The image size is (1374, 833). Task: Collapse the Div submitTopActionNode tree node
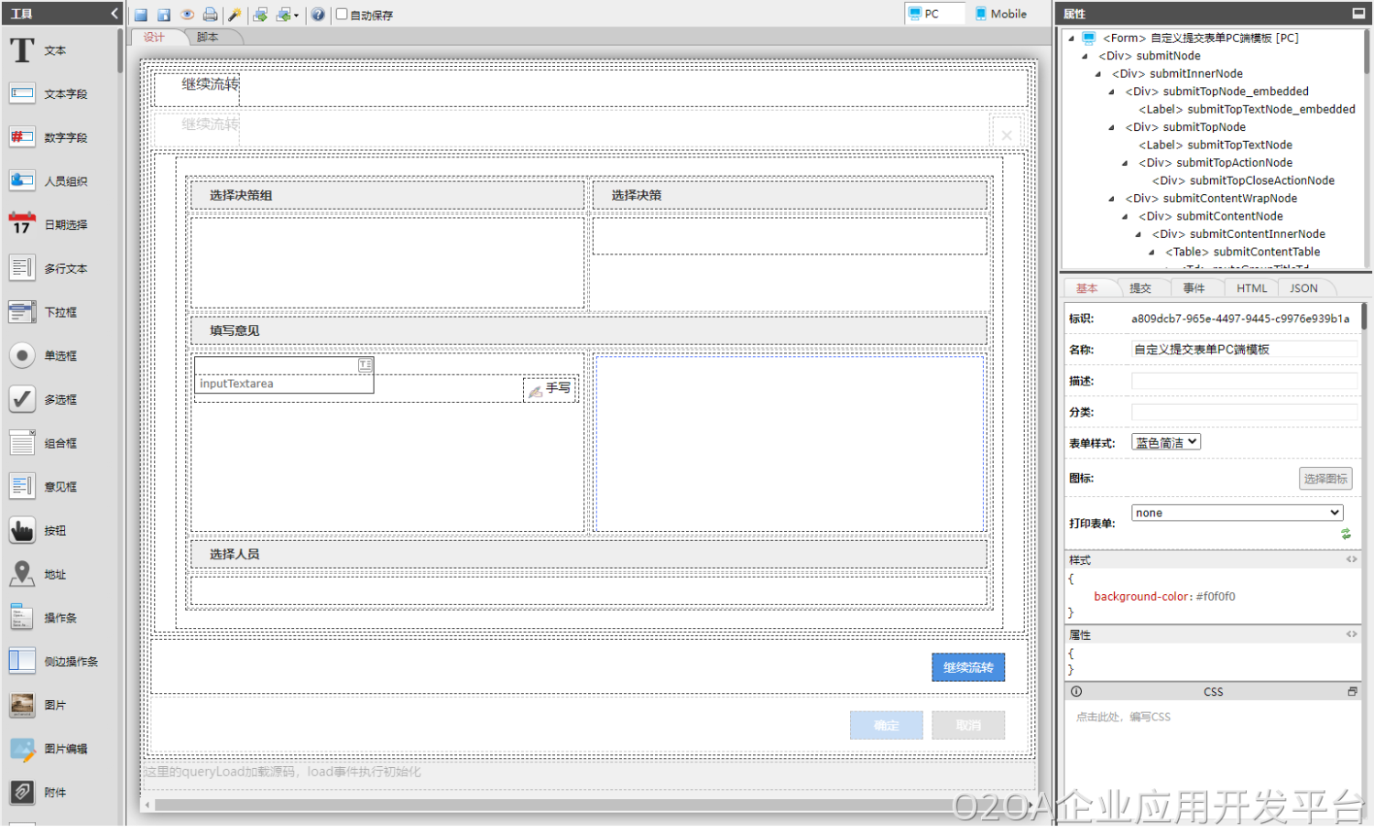[1126, 163]
